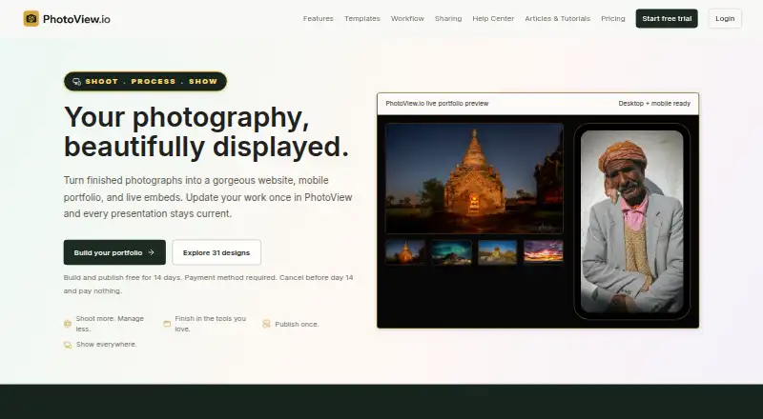Click the Login button
The image size is (763, 419).
pos(725,18)
